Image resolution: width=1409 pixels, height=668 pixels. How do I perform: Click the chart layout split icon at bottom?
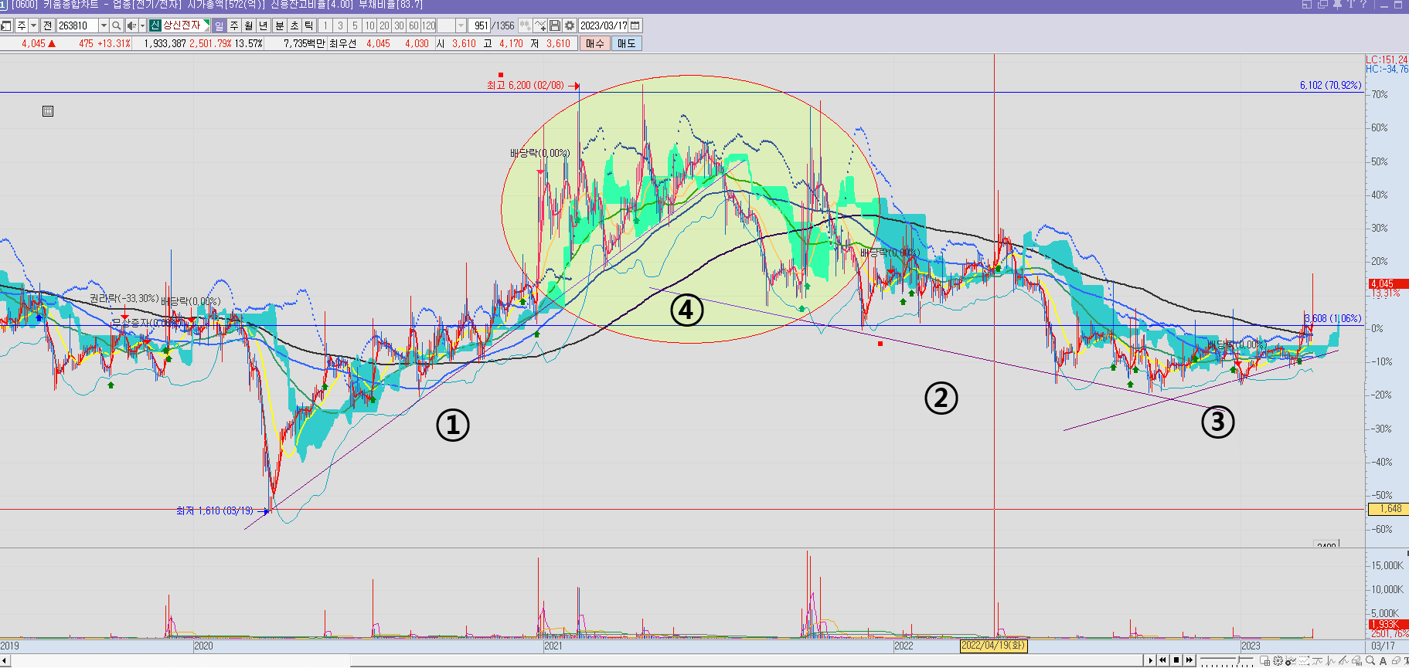(x=1264, y=660)
